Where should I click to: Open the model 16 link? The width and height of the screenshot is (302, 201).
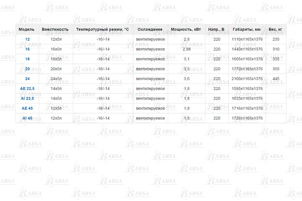(27, 49)
